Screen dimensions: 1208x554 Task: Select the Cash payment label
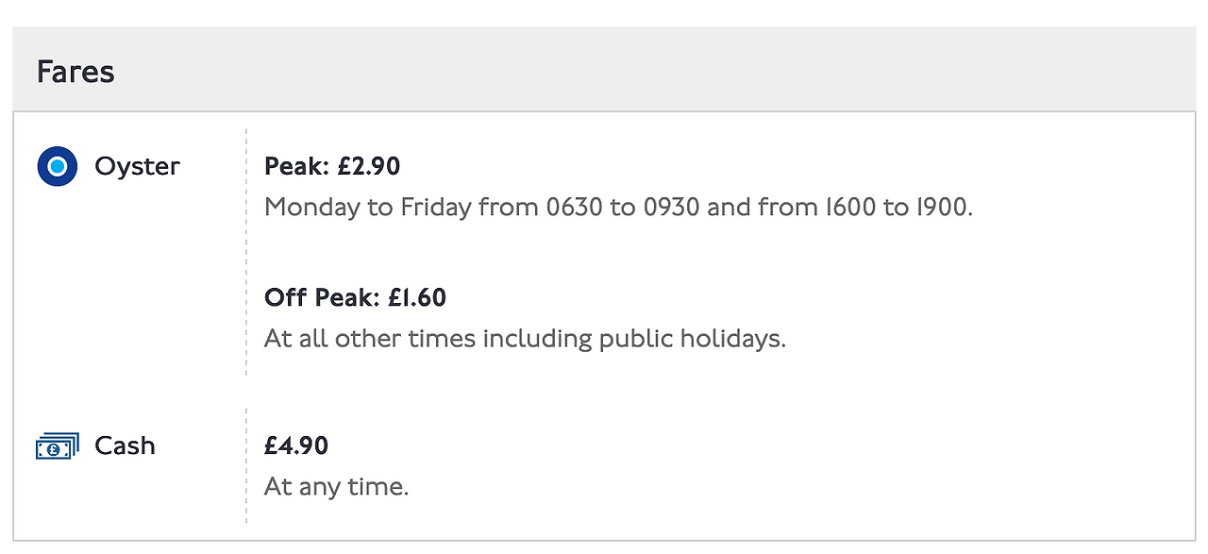(125, 445)
